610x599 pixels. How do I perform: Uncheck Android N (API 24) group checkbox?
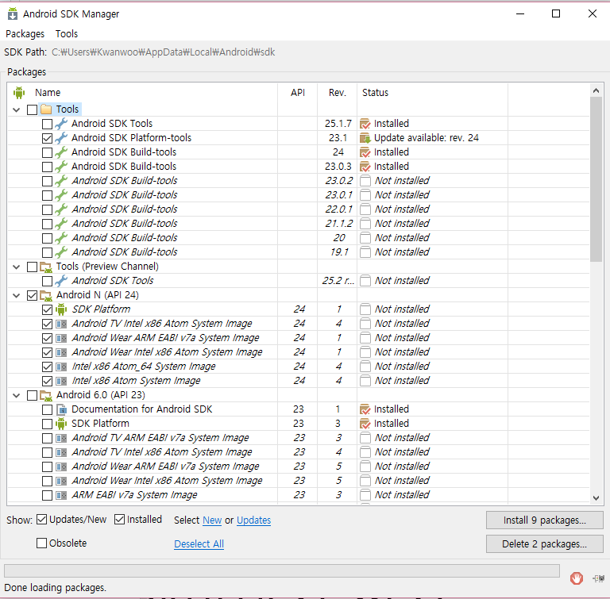click(x=33, y=295)
